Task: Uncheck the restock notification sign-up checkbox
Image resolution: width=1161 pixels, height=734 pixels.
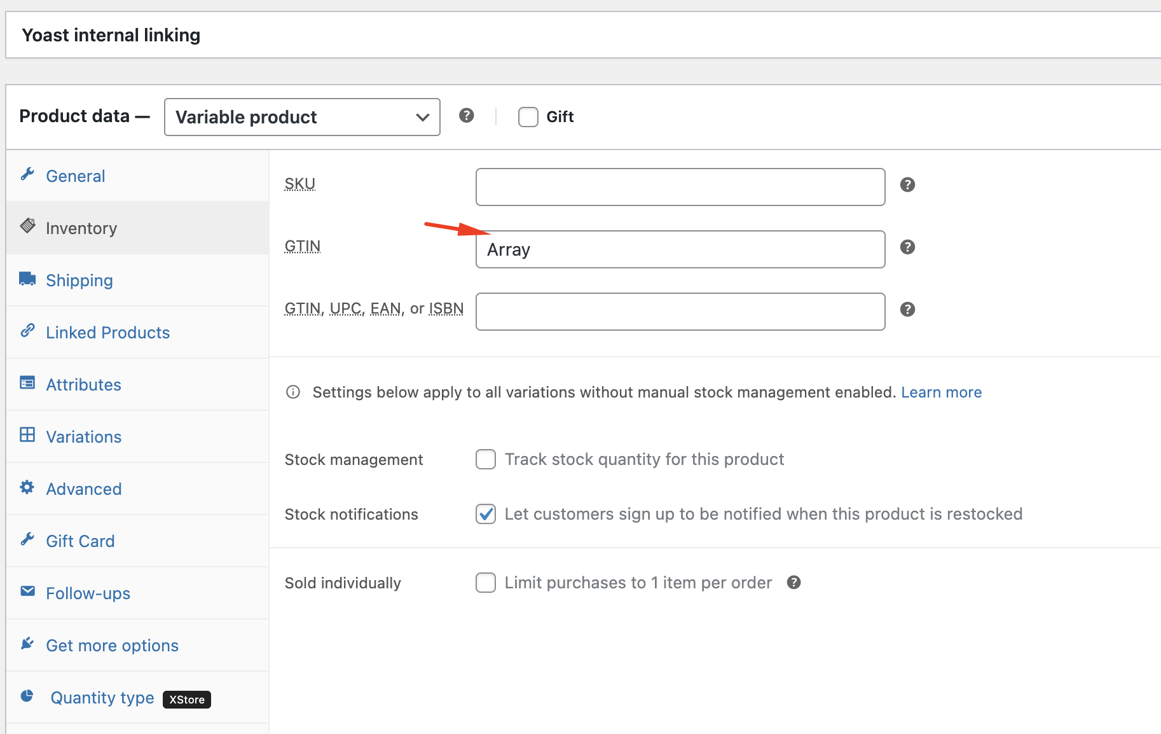Action: pos(486,514)
